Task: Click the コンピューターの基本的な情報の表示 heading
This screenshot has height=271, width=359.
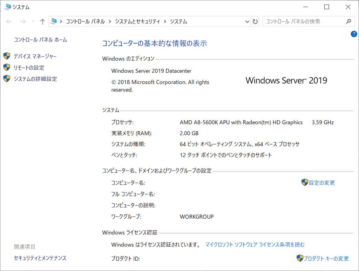Action: [x=155, y=43]
